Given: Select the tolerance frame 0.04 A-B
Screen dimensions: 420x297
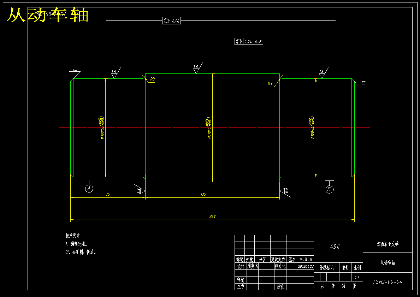Looking at the screenshot, I should [249, 42].
